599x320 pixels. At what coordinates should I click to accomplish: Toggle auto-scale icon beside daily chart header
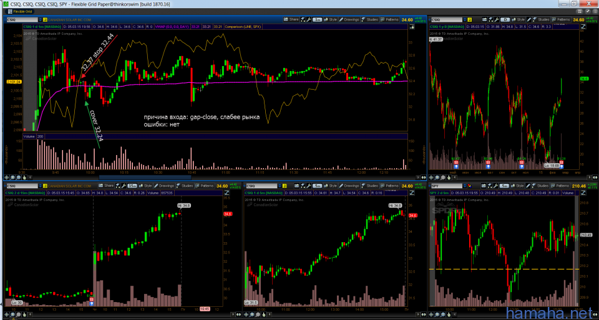[x=583, y=26]
